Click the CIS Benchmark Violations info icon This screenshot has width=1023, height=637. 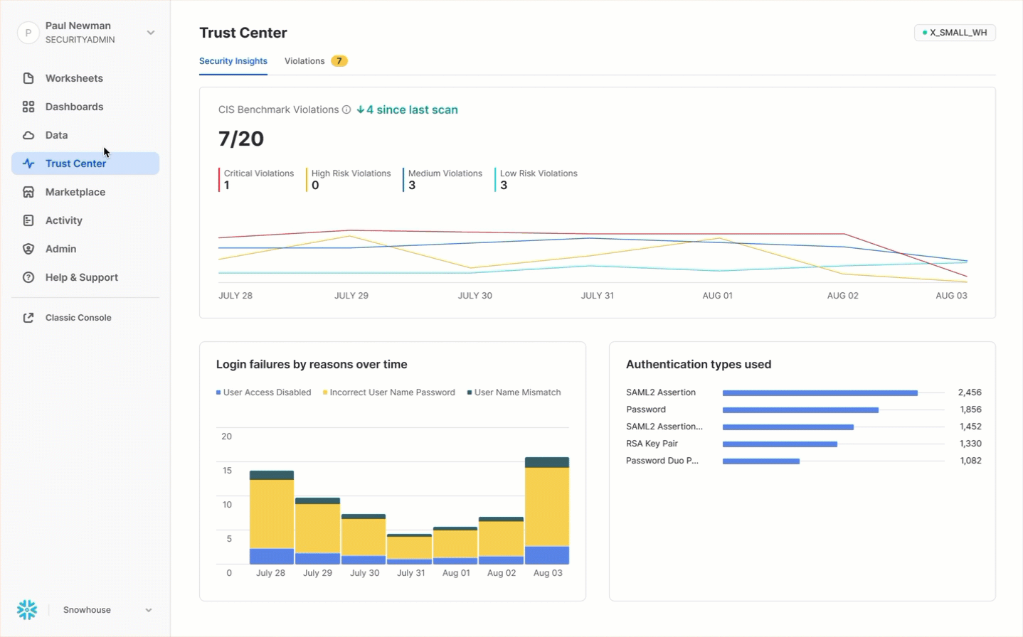[x=346, y=109]
